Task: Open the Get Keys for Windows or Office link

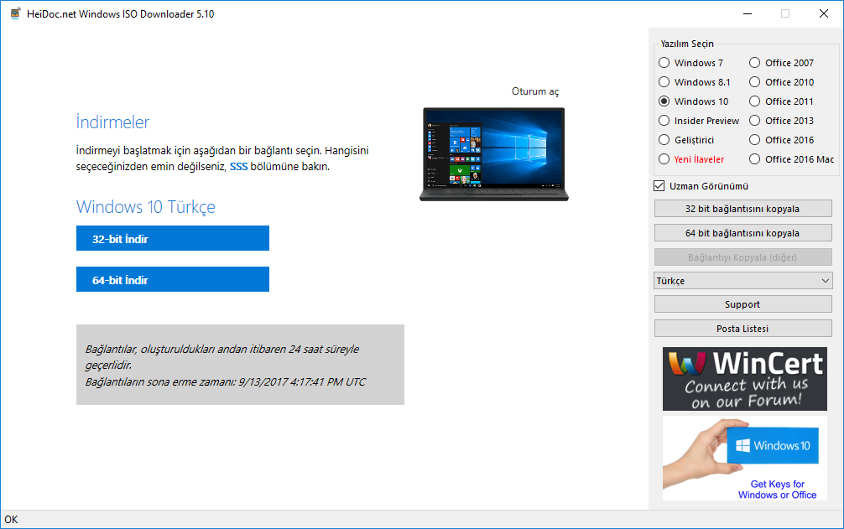Action: coord(777,490)
